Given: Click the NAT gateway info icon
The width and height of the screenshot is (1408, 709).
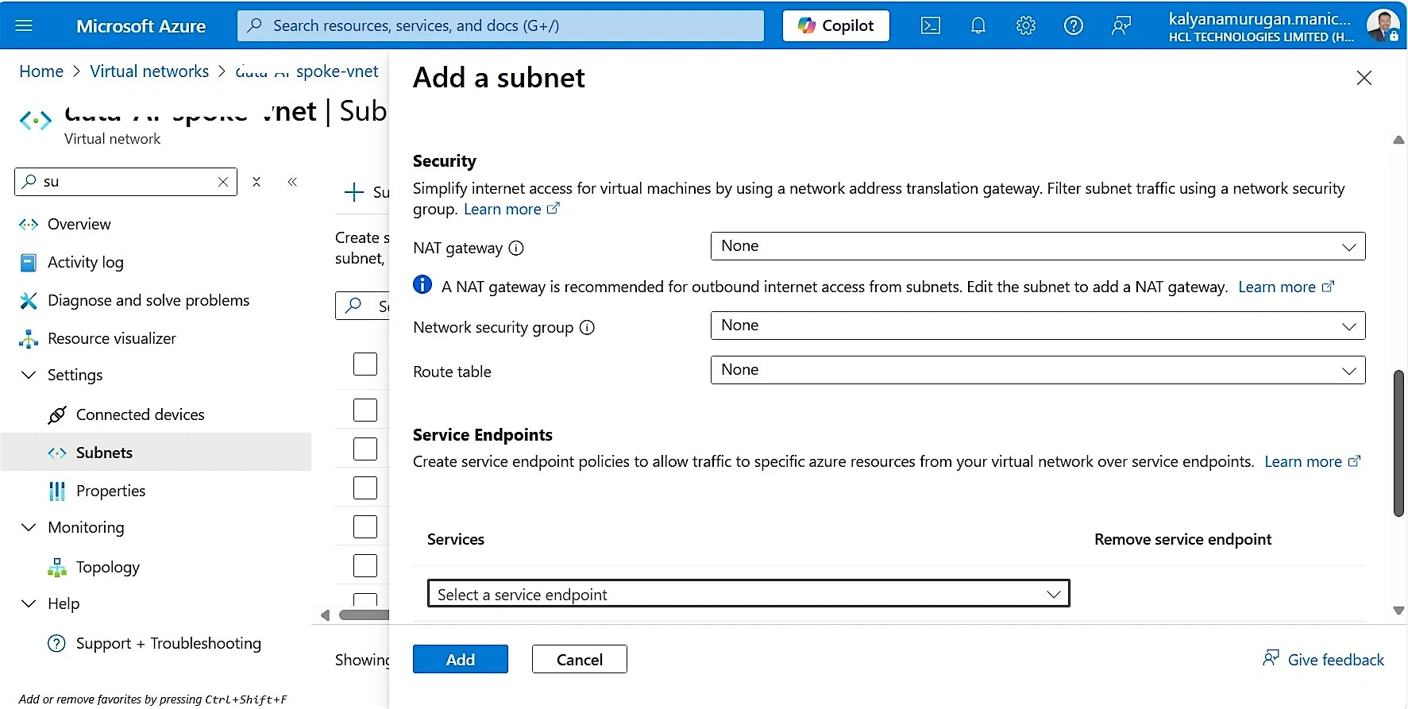Looking at the screenshot, I should coord(516,249).
